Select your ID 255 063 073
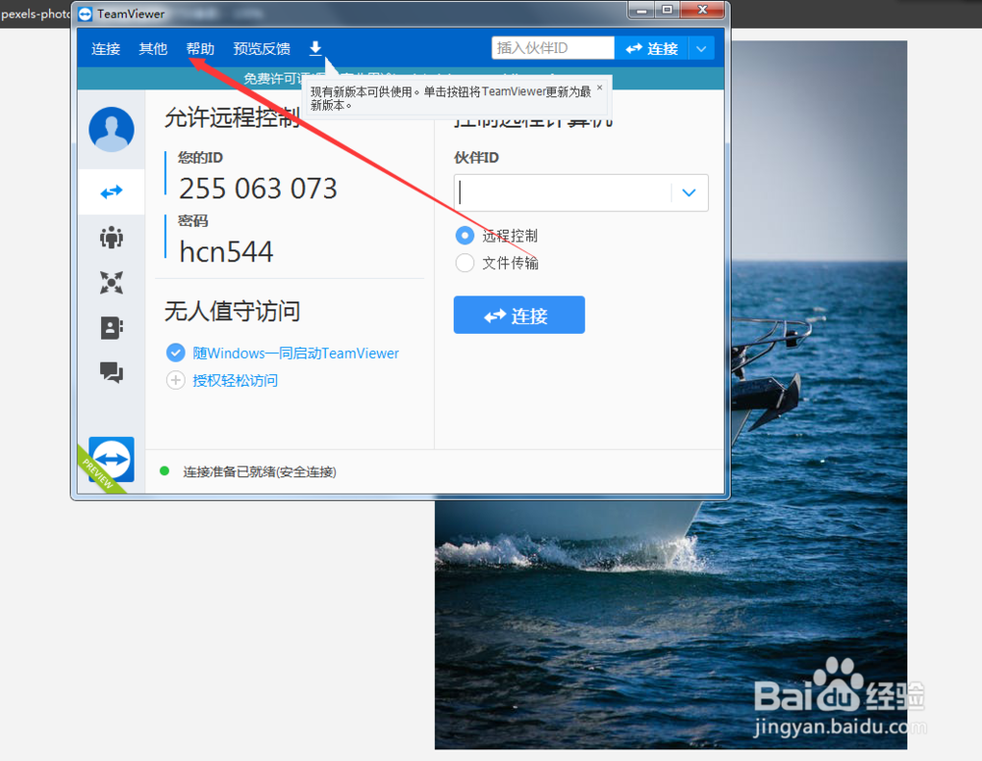This screenshot has height=761, width=982. point(258,189)
